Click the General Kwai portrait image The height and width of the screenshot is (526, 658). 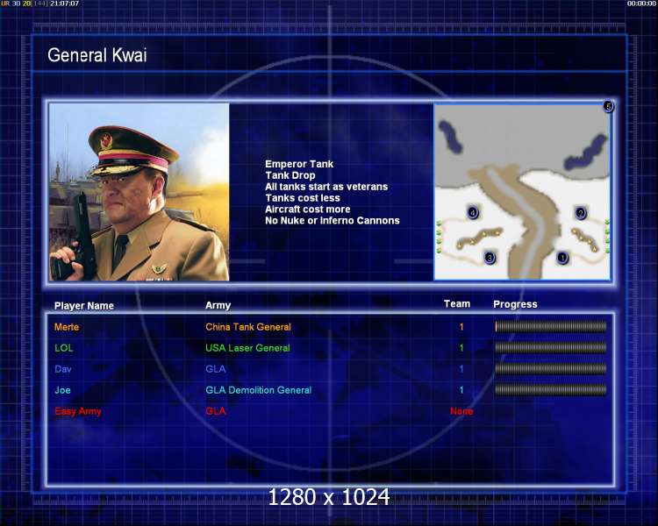(139, 192)
